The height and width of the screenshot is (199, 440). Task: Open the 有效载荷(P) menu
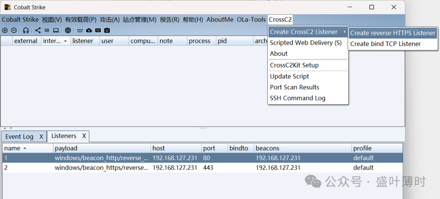tap(81, 19)
